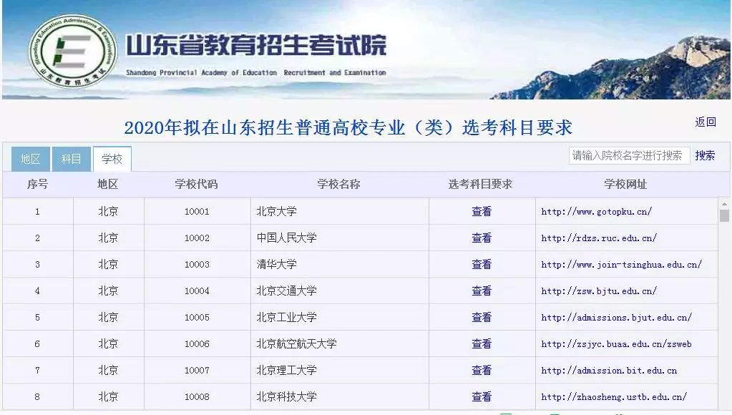Select the 北京工业大学 school name cell
Image resolution: width=732 pixels, height=415 pixels.
point(339,318)
